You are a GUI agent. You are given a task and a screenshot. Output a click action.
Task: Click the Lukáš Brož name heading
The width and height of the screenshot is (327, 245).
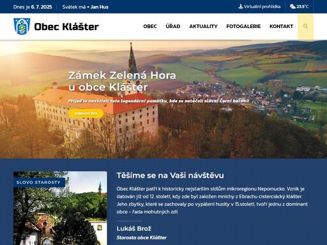[134, 228]
